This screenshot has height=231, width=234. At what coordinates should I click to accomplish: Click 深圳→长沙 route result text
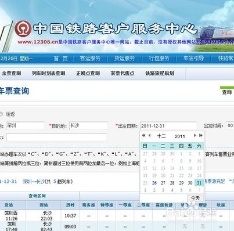(34, 182)
